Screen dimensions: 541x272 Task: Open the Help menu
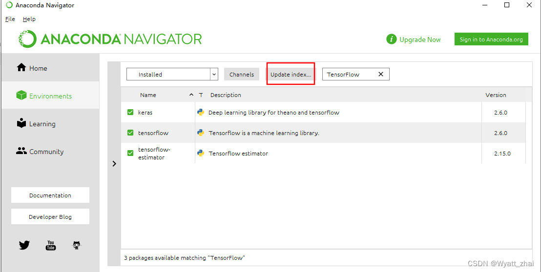pyautogui.click(x=29, y=19)
